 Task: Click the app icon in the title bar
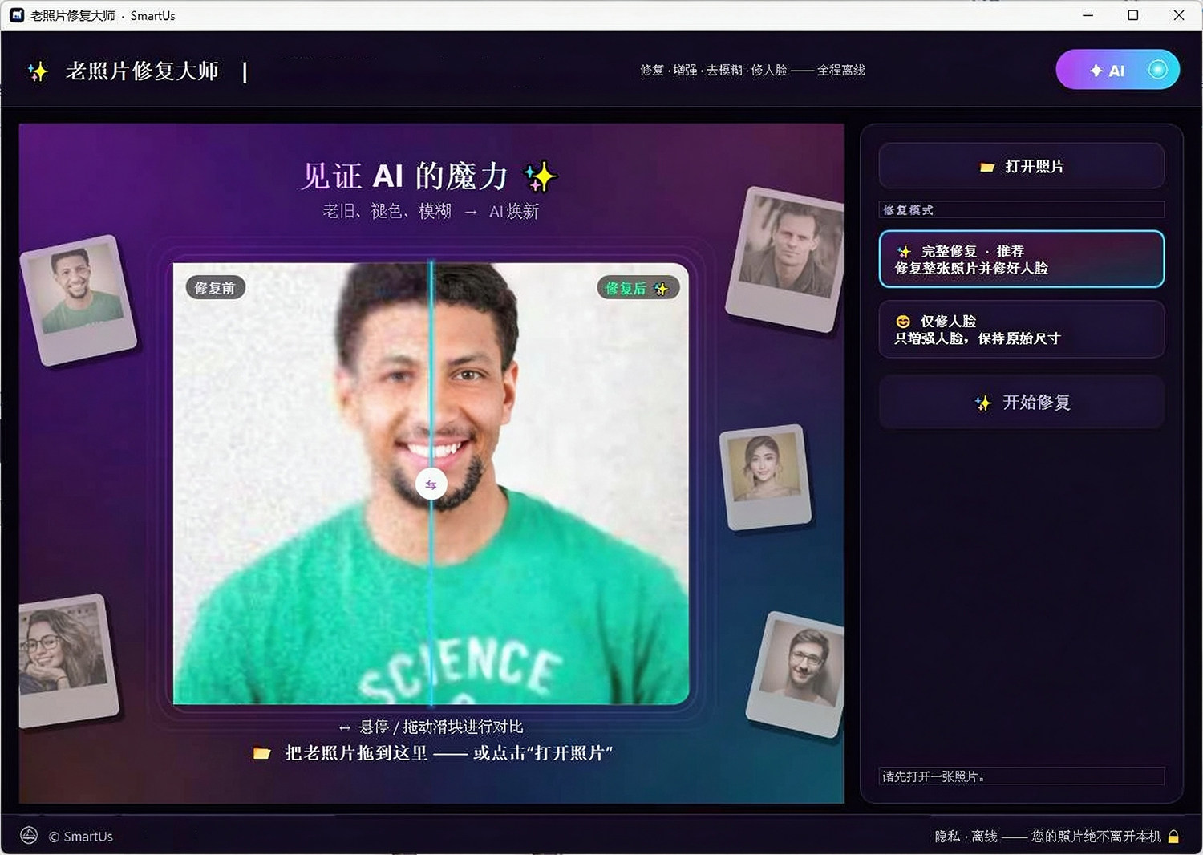coord(17,15)
